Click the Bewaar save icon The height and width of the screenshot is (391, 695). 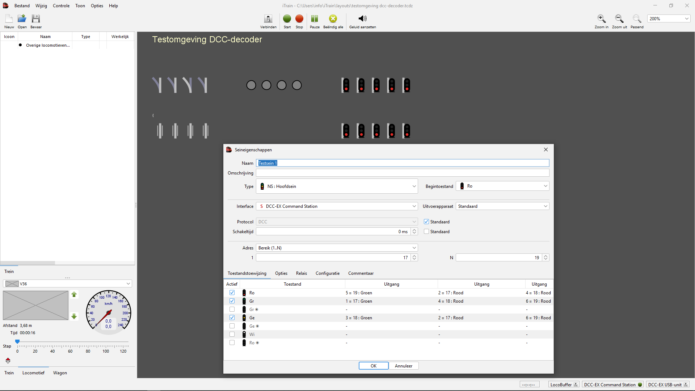pos(36,19)
